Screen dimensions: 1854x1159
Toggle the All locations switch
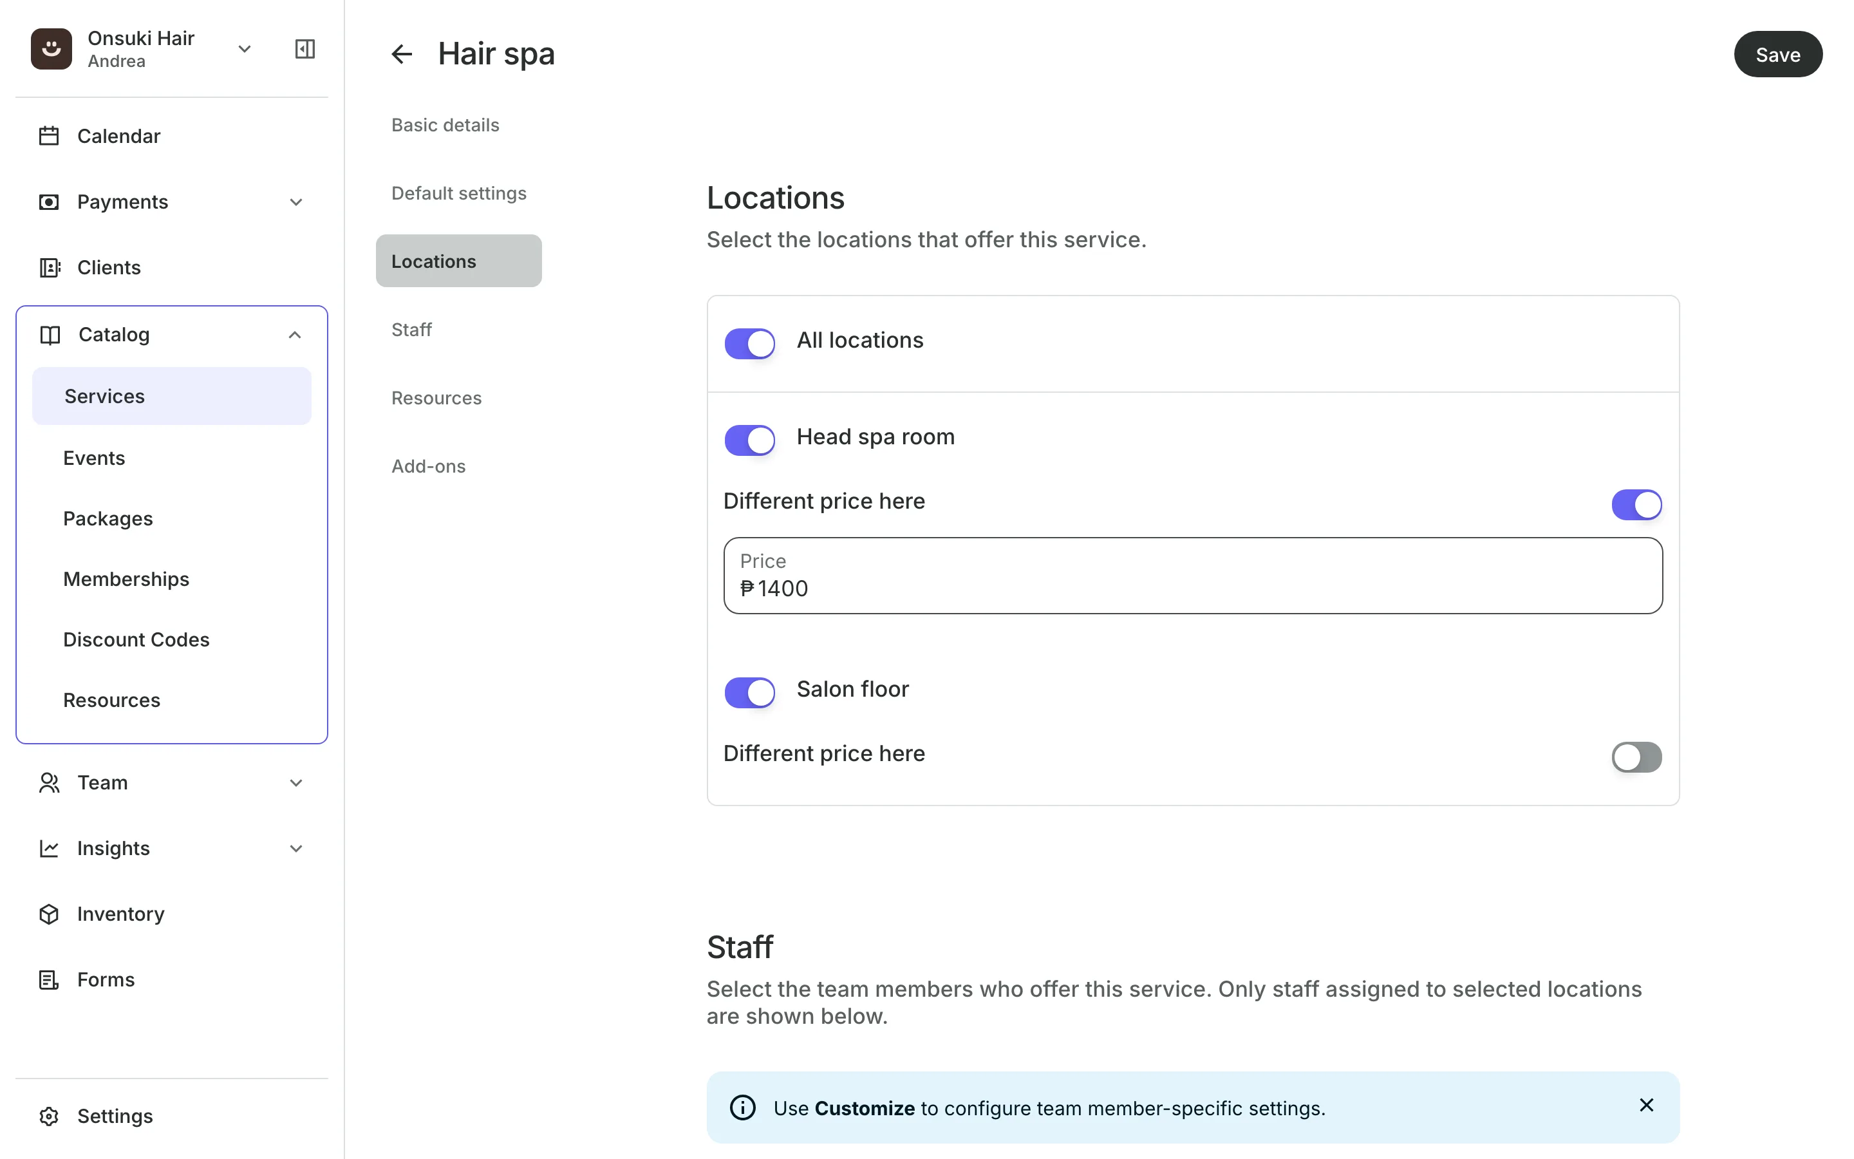click(x=750, y=343)
